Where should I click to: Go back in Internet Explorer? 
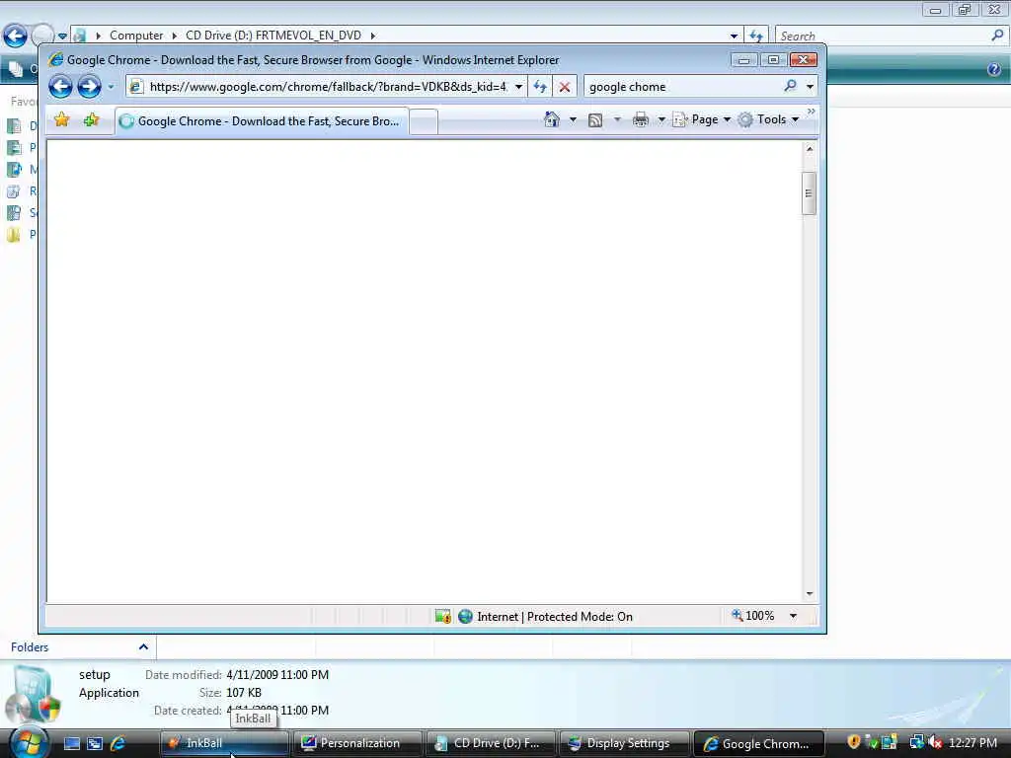(60, 87)
